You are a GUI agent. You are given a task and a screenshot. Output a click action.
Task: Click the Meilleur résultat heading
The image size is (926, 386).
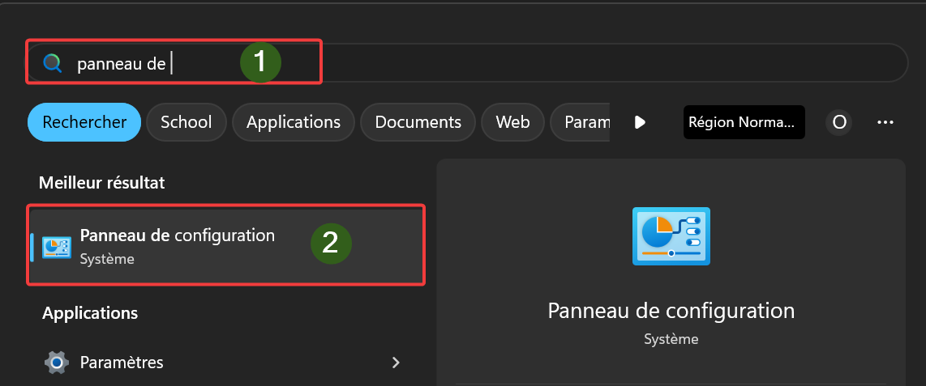tap(101, 183)
